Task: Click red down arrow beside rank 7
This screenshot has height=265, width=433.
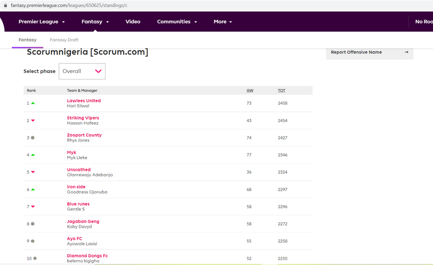Action: (33, 207)
